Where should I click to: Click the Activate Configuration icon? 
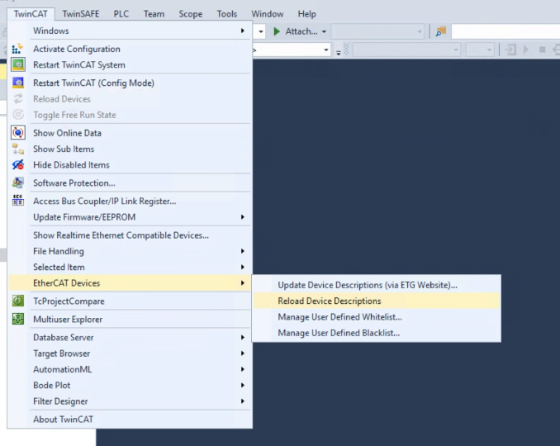(x=17, y=49)
